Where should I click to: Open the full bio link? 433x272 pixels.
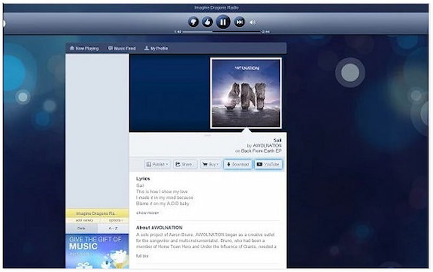(142, 256)
